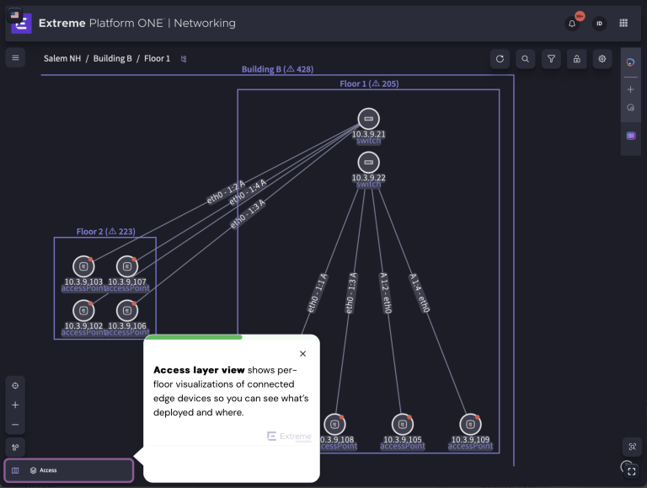Select the 10.3.9.21 switch node
The image size is (647, 488).
(368, 119)
